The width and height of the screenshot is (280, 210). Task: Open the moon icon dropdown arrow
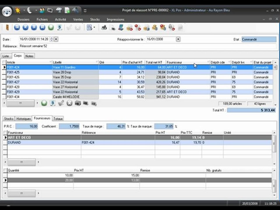point(36,10)
